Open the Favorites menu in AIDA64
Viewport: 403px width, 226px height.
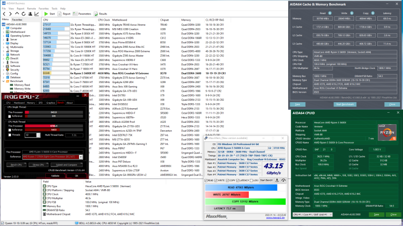point(43,9)
